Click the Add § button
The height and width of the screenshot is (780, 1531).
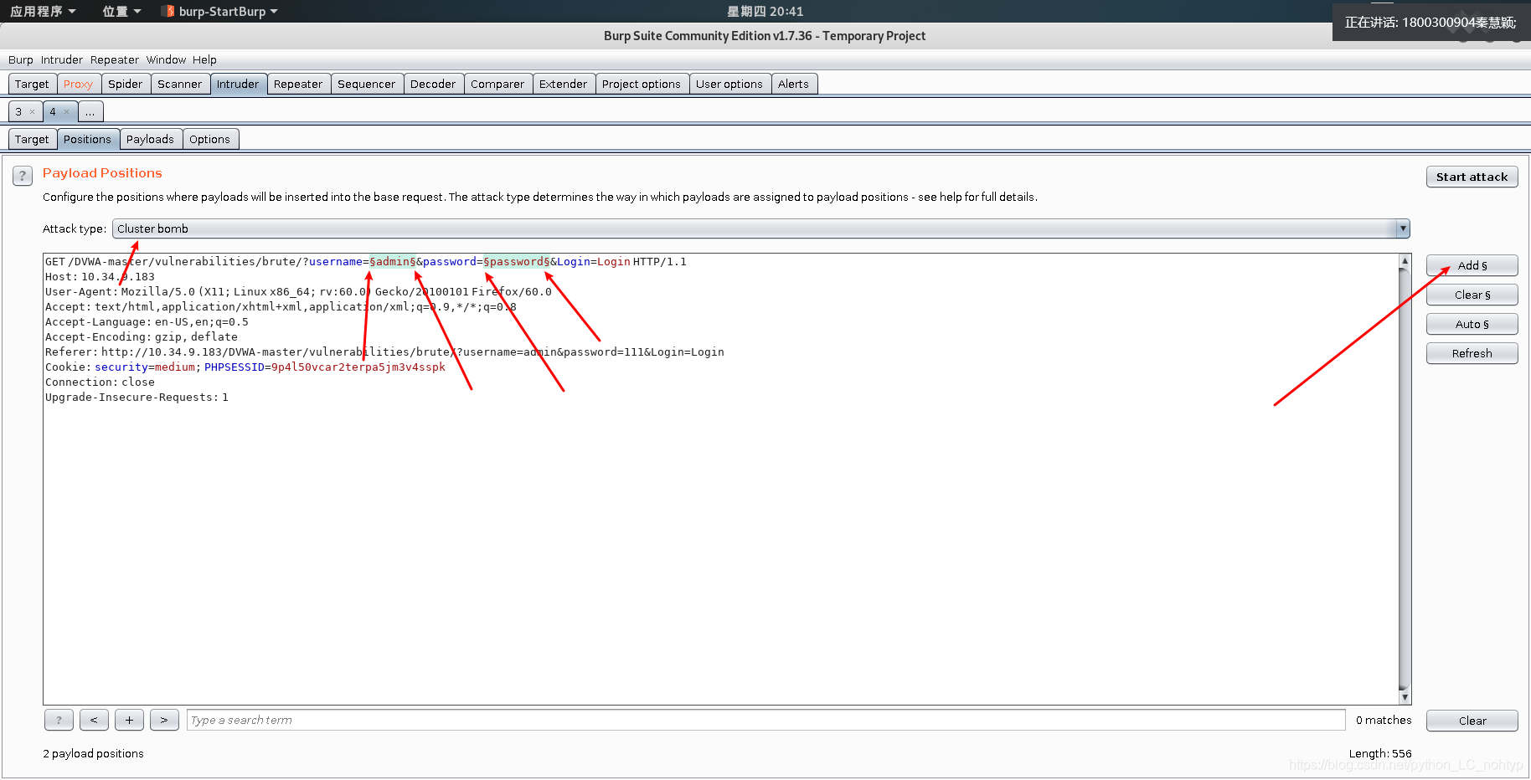coord(1472,265)
